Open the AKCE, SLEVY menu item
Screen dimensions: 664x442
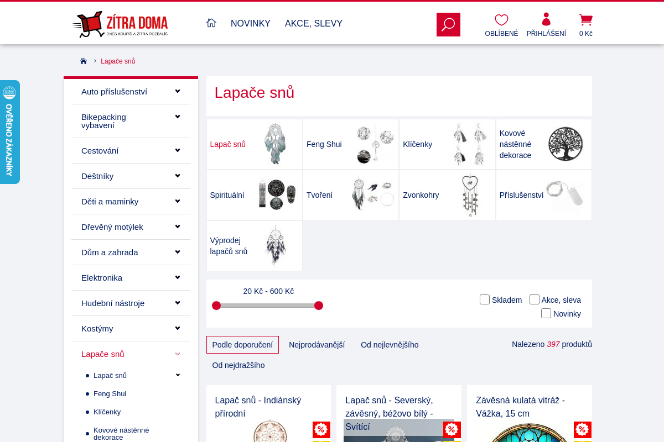[314, 23]
